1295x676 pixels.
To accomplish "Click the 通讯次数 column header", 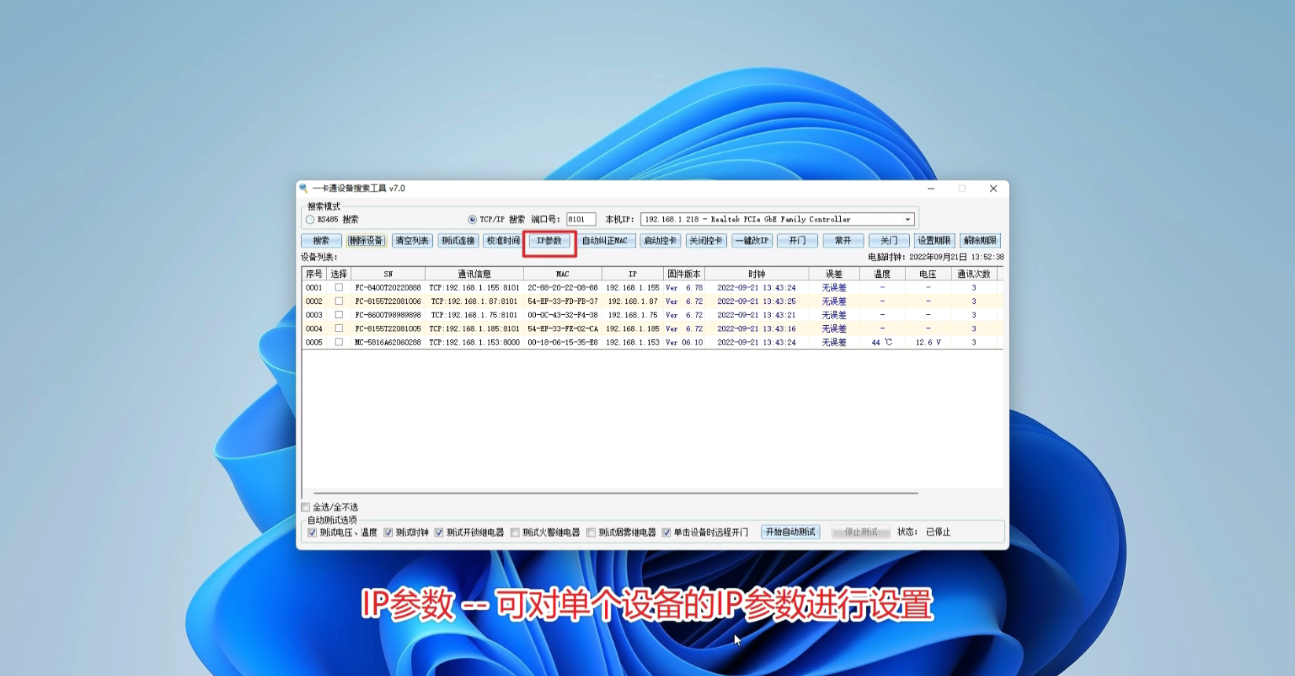I will point(974,274).
